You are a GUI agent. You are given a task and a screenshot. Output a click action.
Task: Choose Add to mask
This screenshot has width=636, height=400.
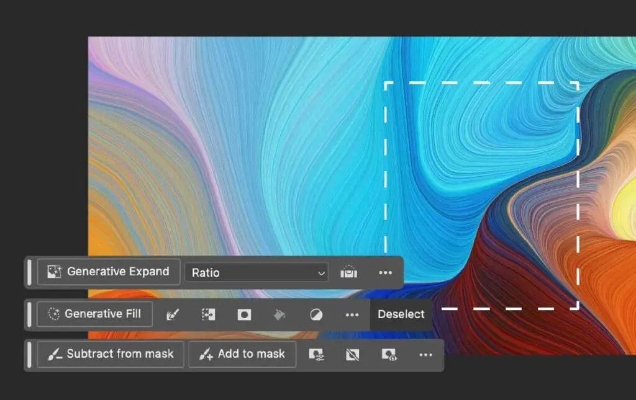[x=242, y=354]
